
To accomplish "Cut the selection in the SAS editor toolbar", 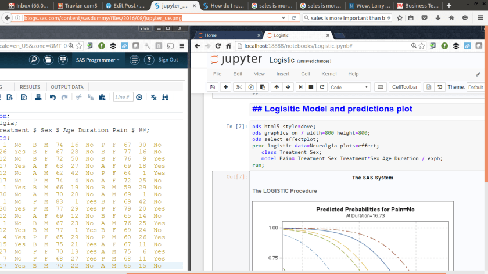I will tap(78, 98).
